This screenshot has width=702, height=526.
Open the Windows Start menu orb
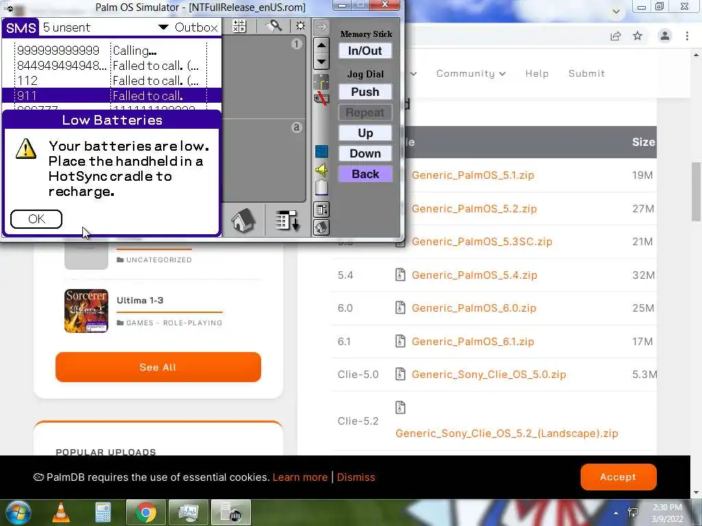click(x=18, y=512)
